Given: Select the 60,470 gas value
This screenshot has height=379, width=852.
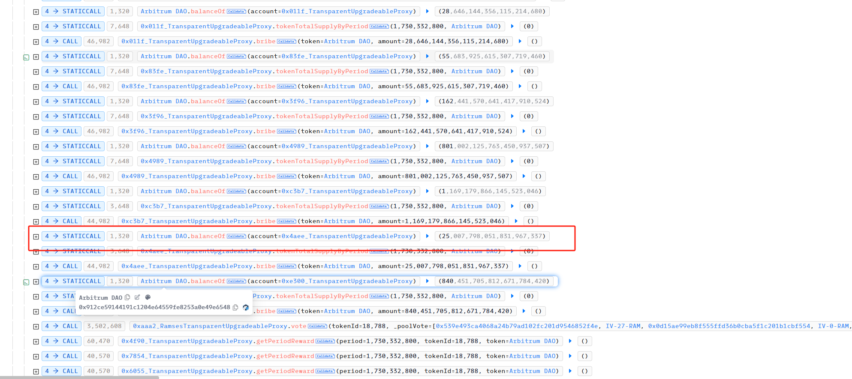Looking at the screenshot, I should [x=99, y=341].
